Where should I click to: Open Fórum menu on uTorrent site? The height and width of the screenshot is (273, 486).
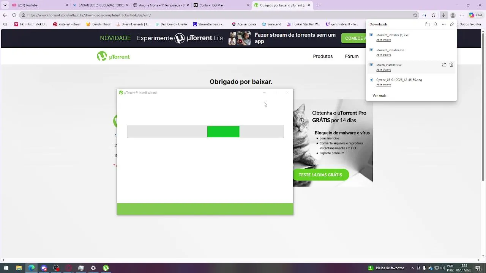point(352,56)
